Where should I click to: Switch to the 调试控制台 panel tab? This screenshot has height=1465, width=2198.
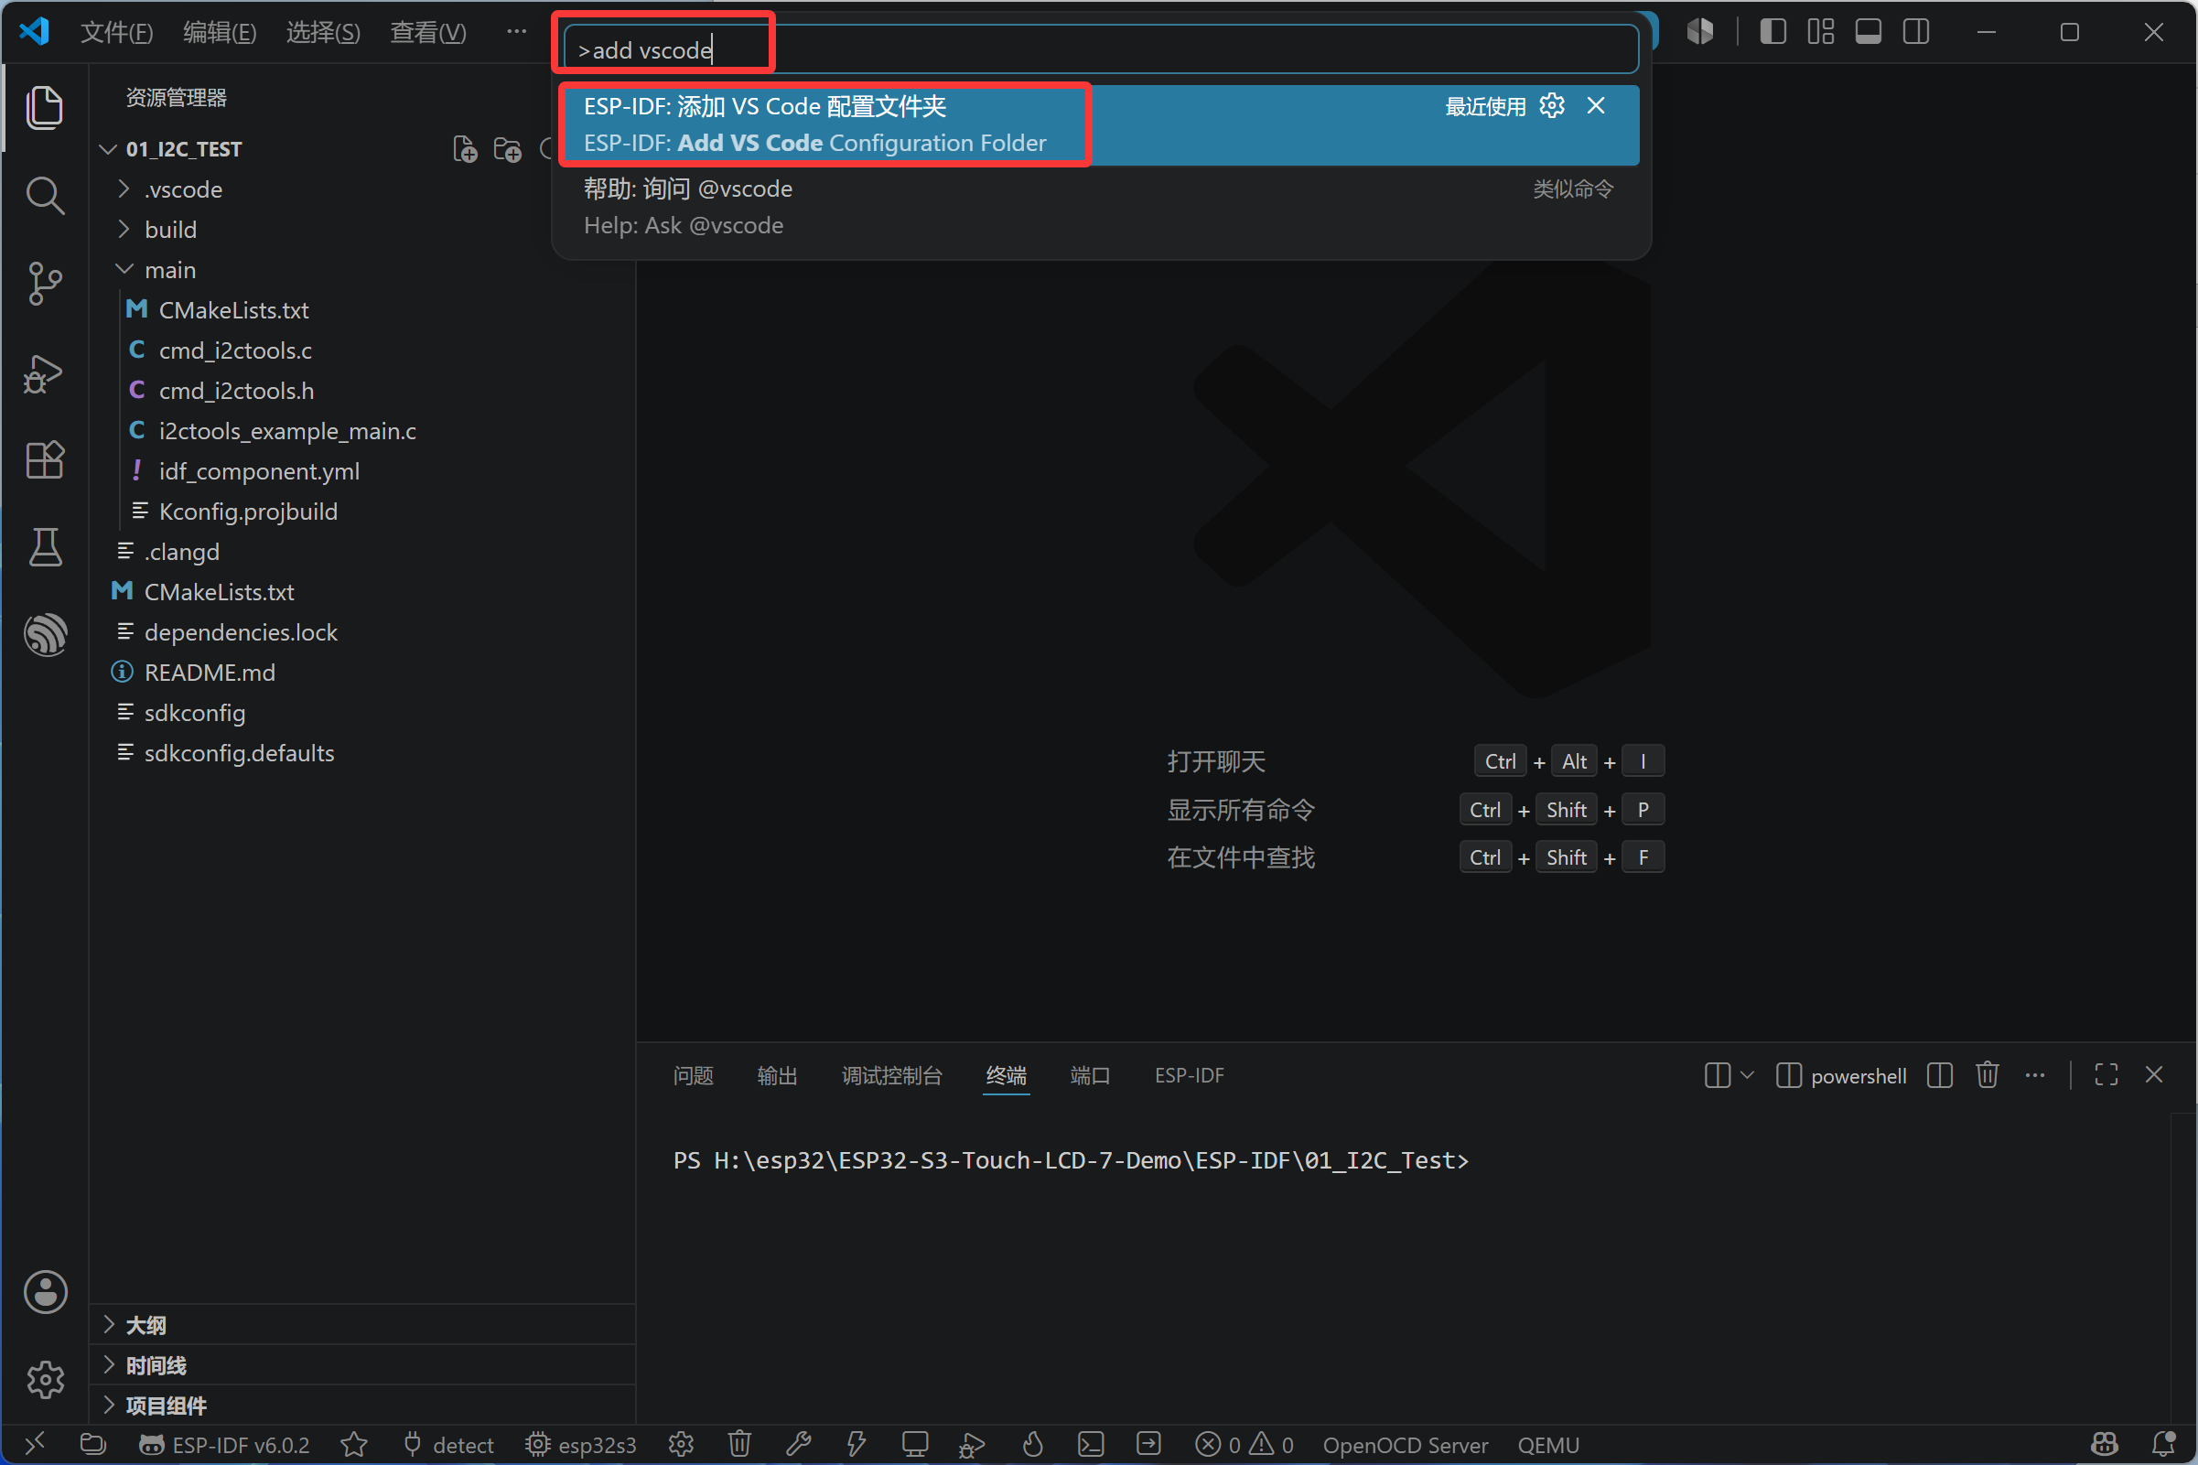[892, 1075]
